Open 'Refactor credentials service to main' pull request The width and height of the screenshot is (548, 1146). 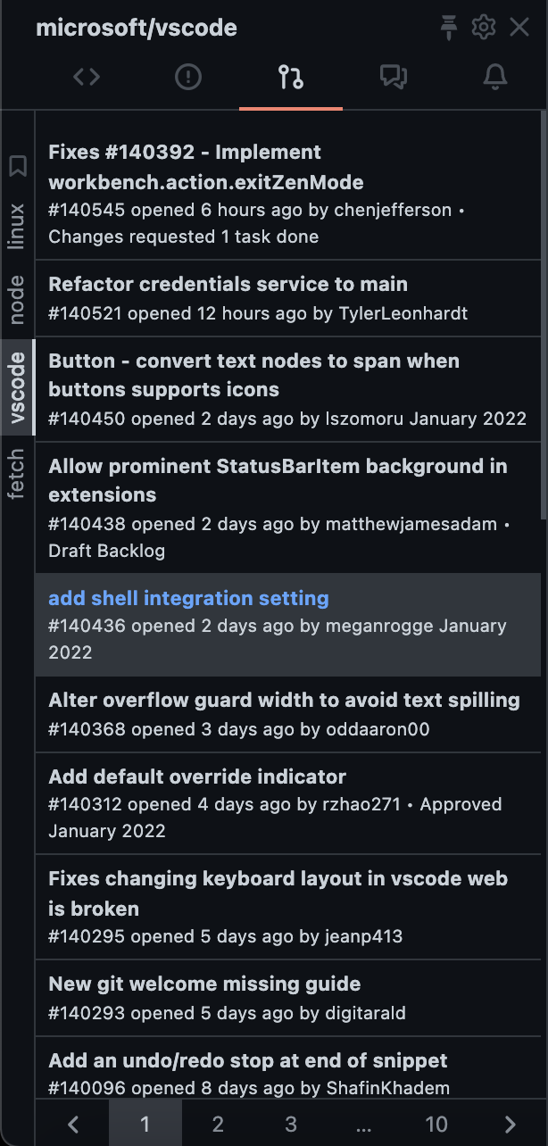[228, 285]
